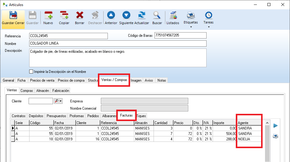Image resolution: width=290 pixels, height=162 pixels.
Task: Open the Albaranes tab
Action: coord(109,116)
